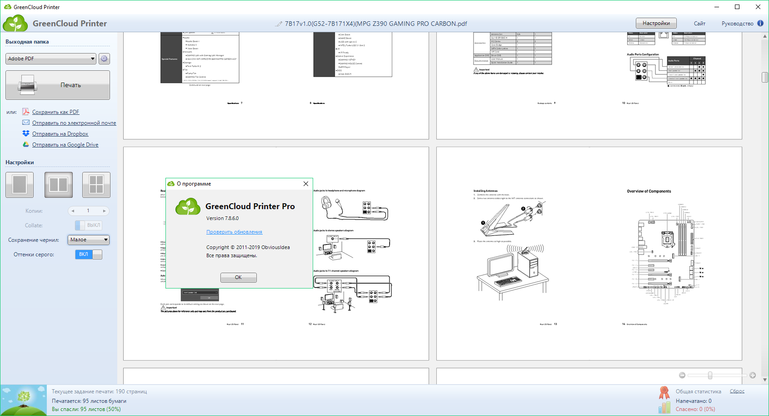
Task: Click the award ribbon statistics icon
Action: coord(664,392)
